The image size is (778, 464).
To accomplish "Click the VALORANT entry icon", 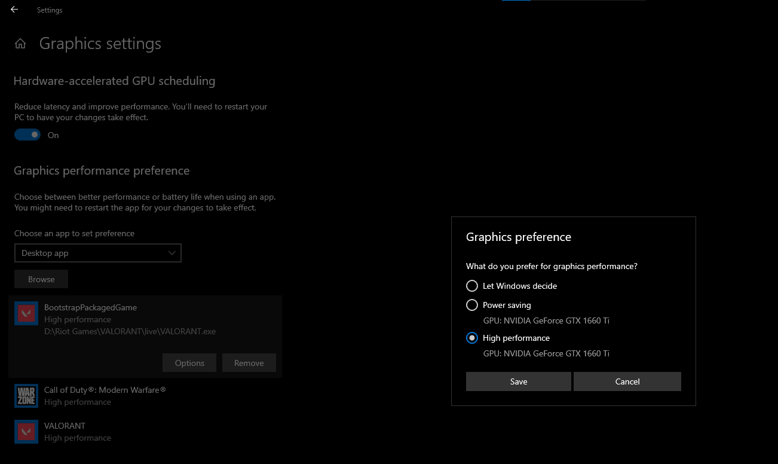I will coord(26,432).
